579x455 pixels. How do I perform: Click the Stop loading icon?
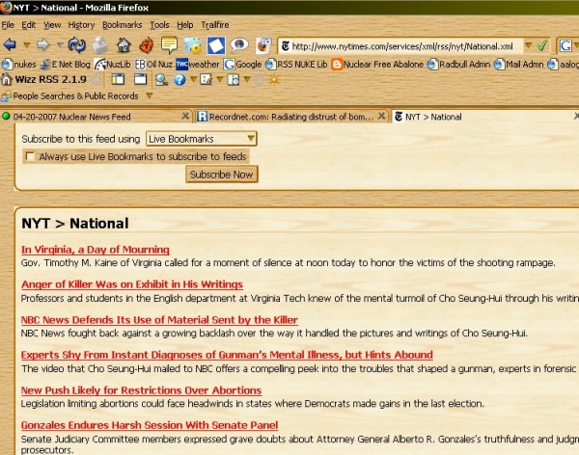(100, 45)
